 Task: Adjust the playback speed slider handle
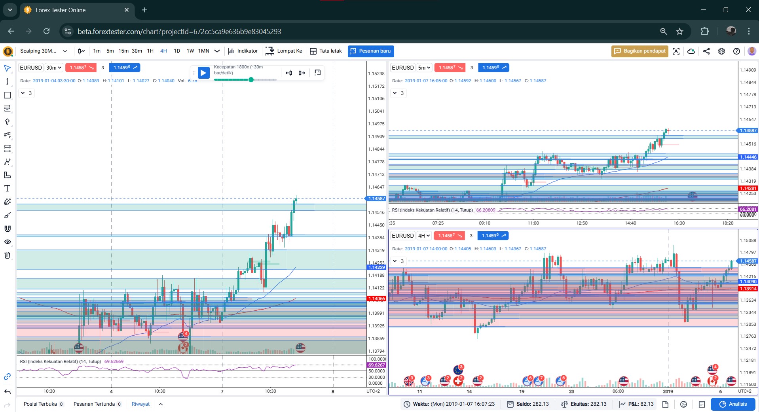tap(251, 80)
